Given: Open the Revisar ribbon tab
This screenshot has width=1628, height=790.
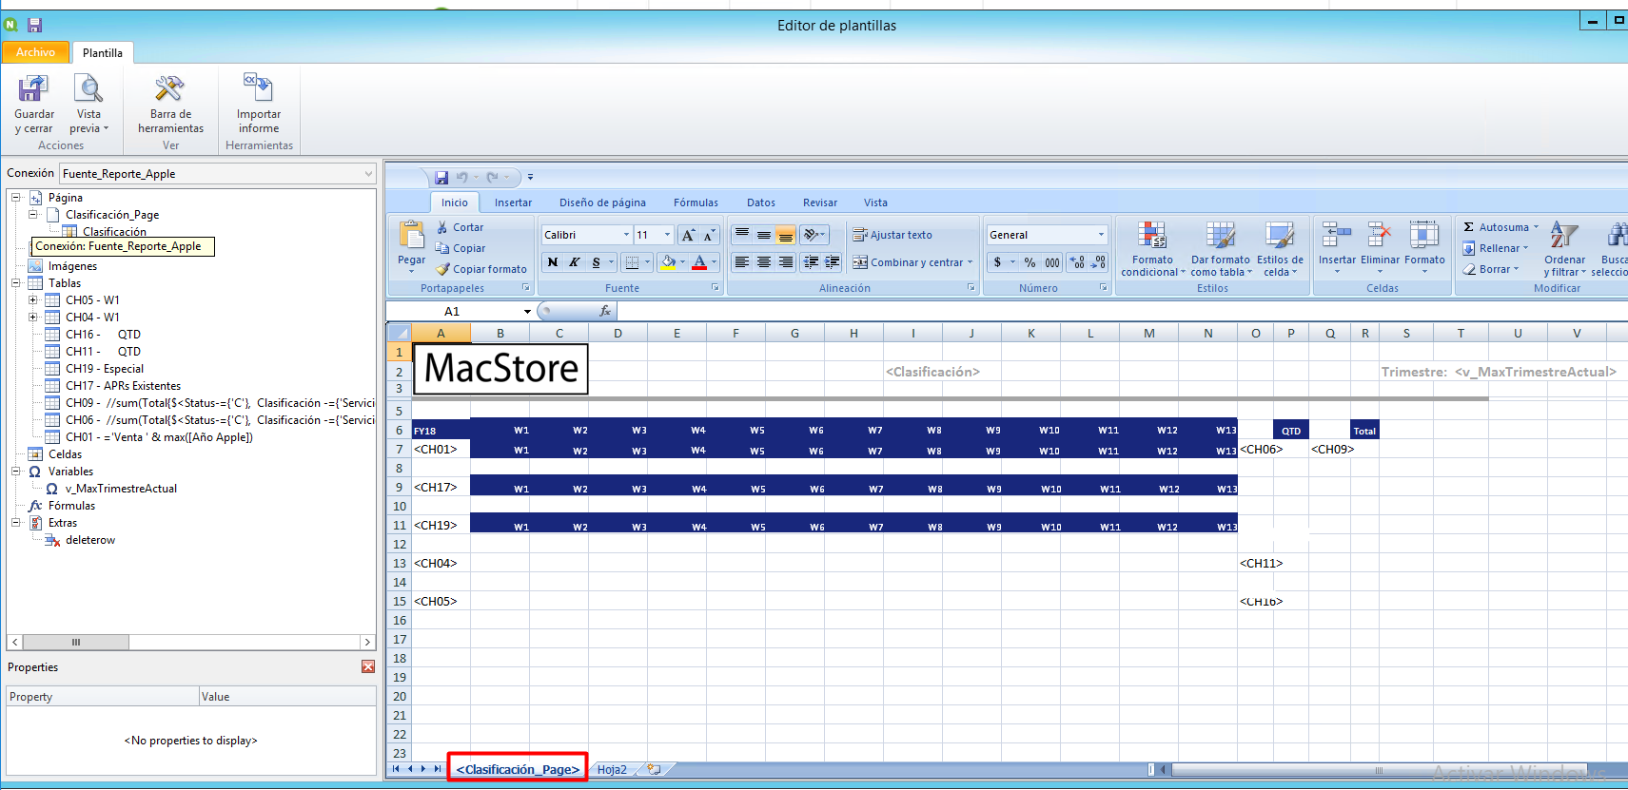Looking at the screenshot, I should coord(819,202).
